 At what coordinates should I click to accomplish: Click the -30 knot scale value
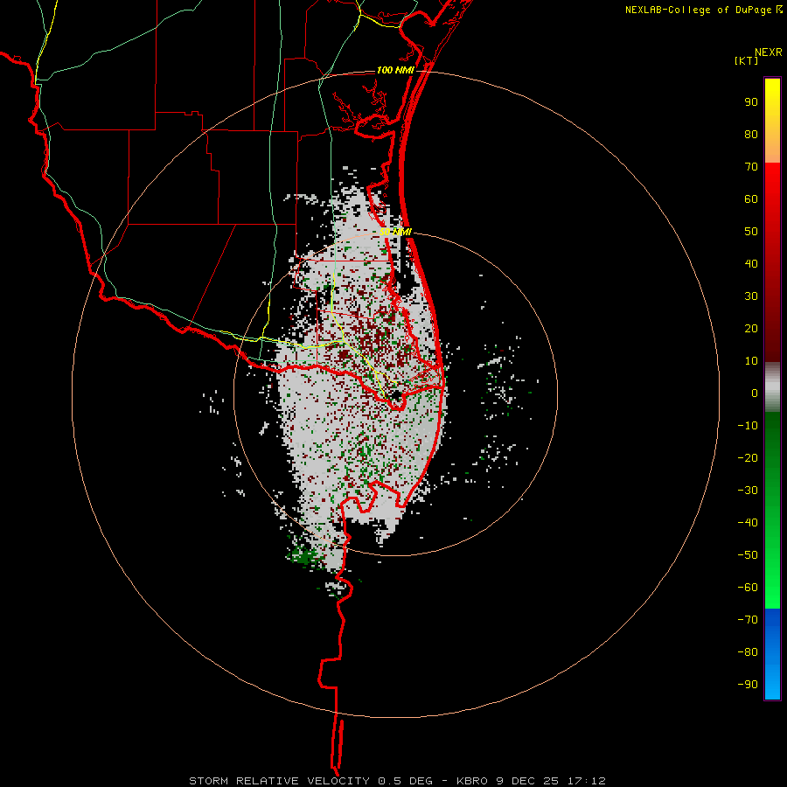748,491
